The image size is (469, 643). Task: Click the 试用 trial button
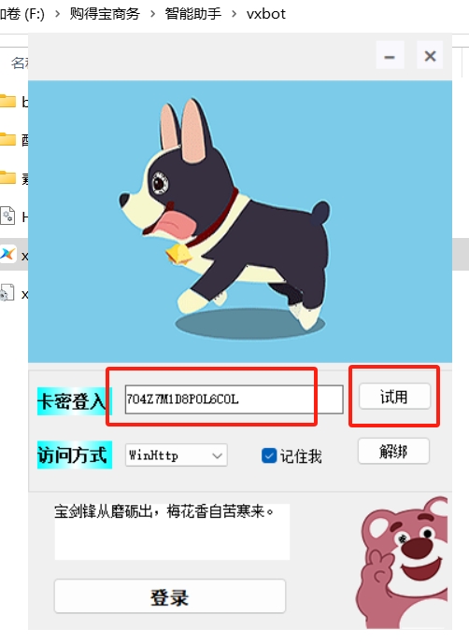pyautogui.click(x=394, y=396)
